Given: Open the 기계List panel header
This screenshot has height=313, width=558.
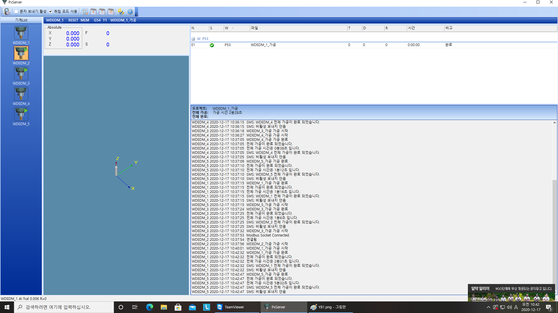Looking at the screenshot, I should (21, 20).
